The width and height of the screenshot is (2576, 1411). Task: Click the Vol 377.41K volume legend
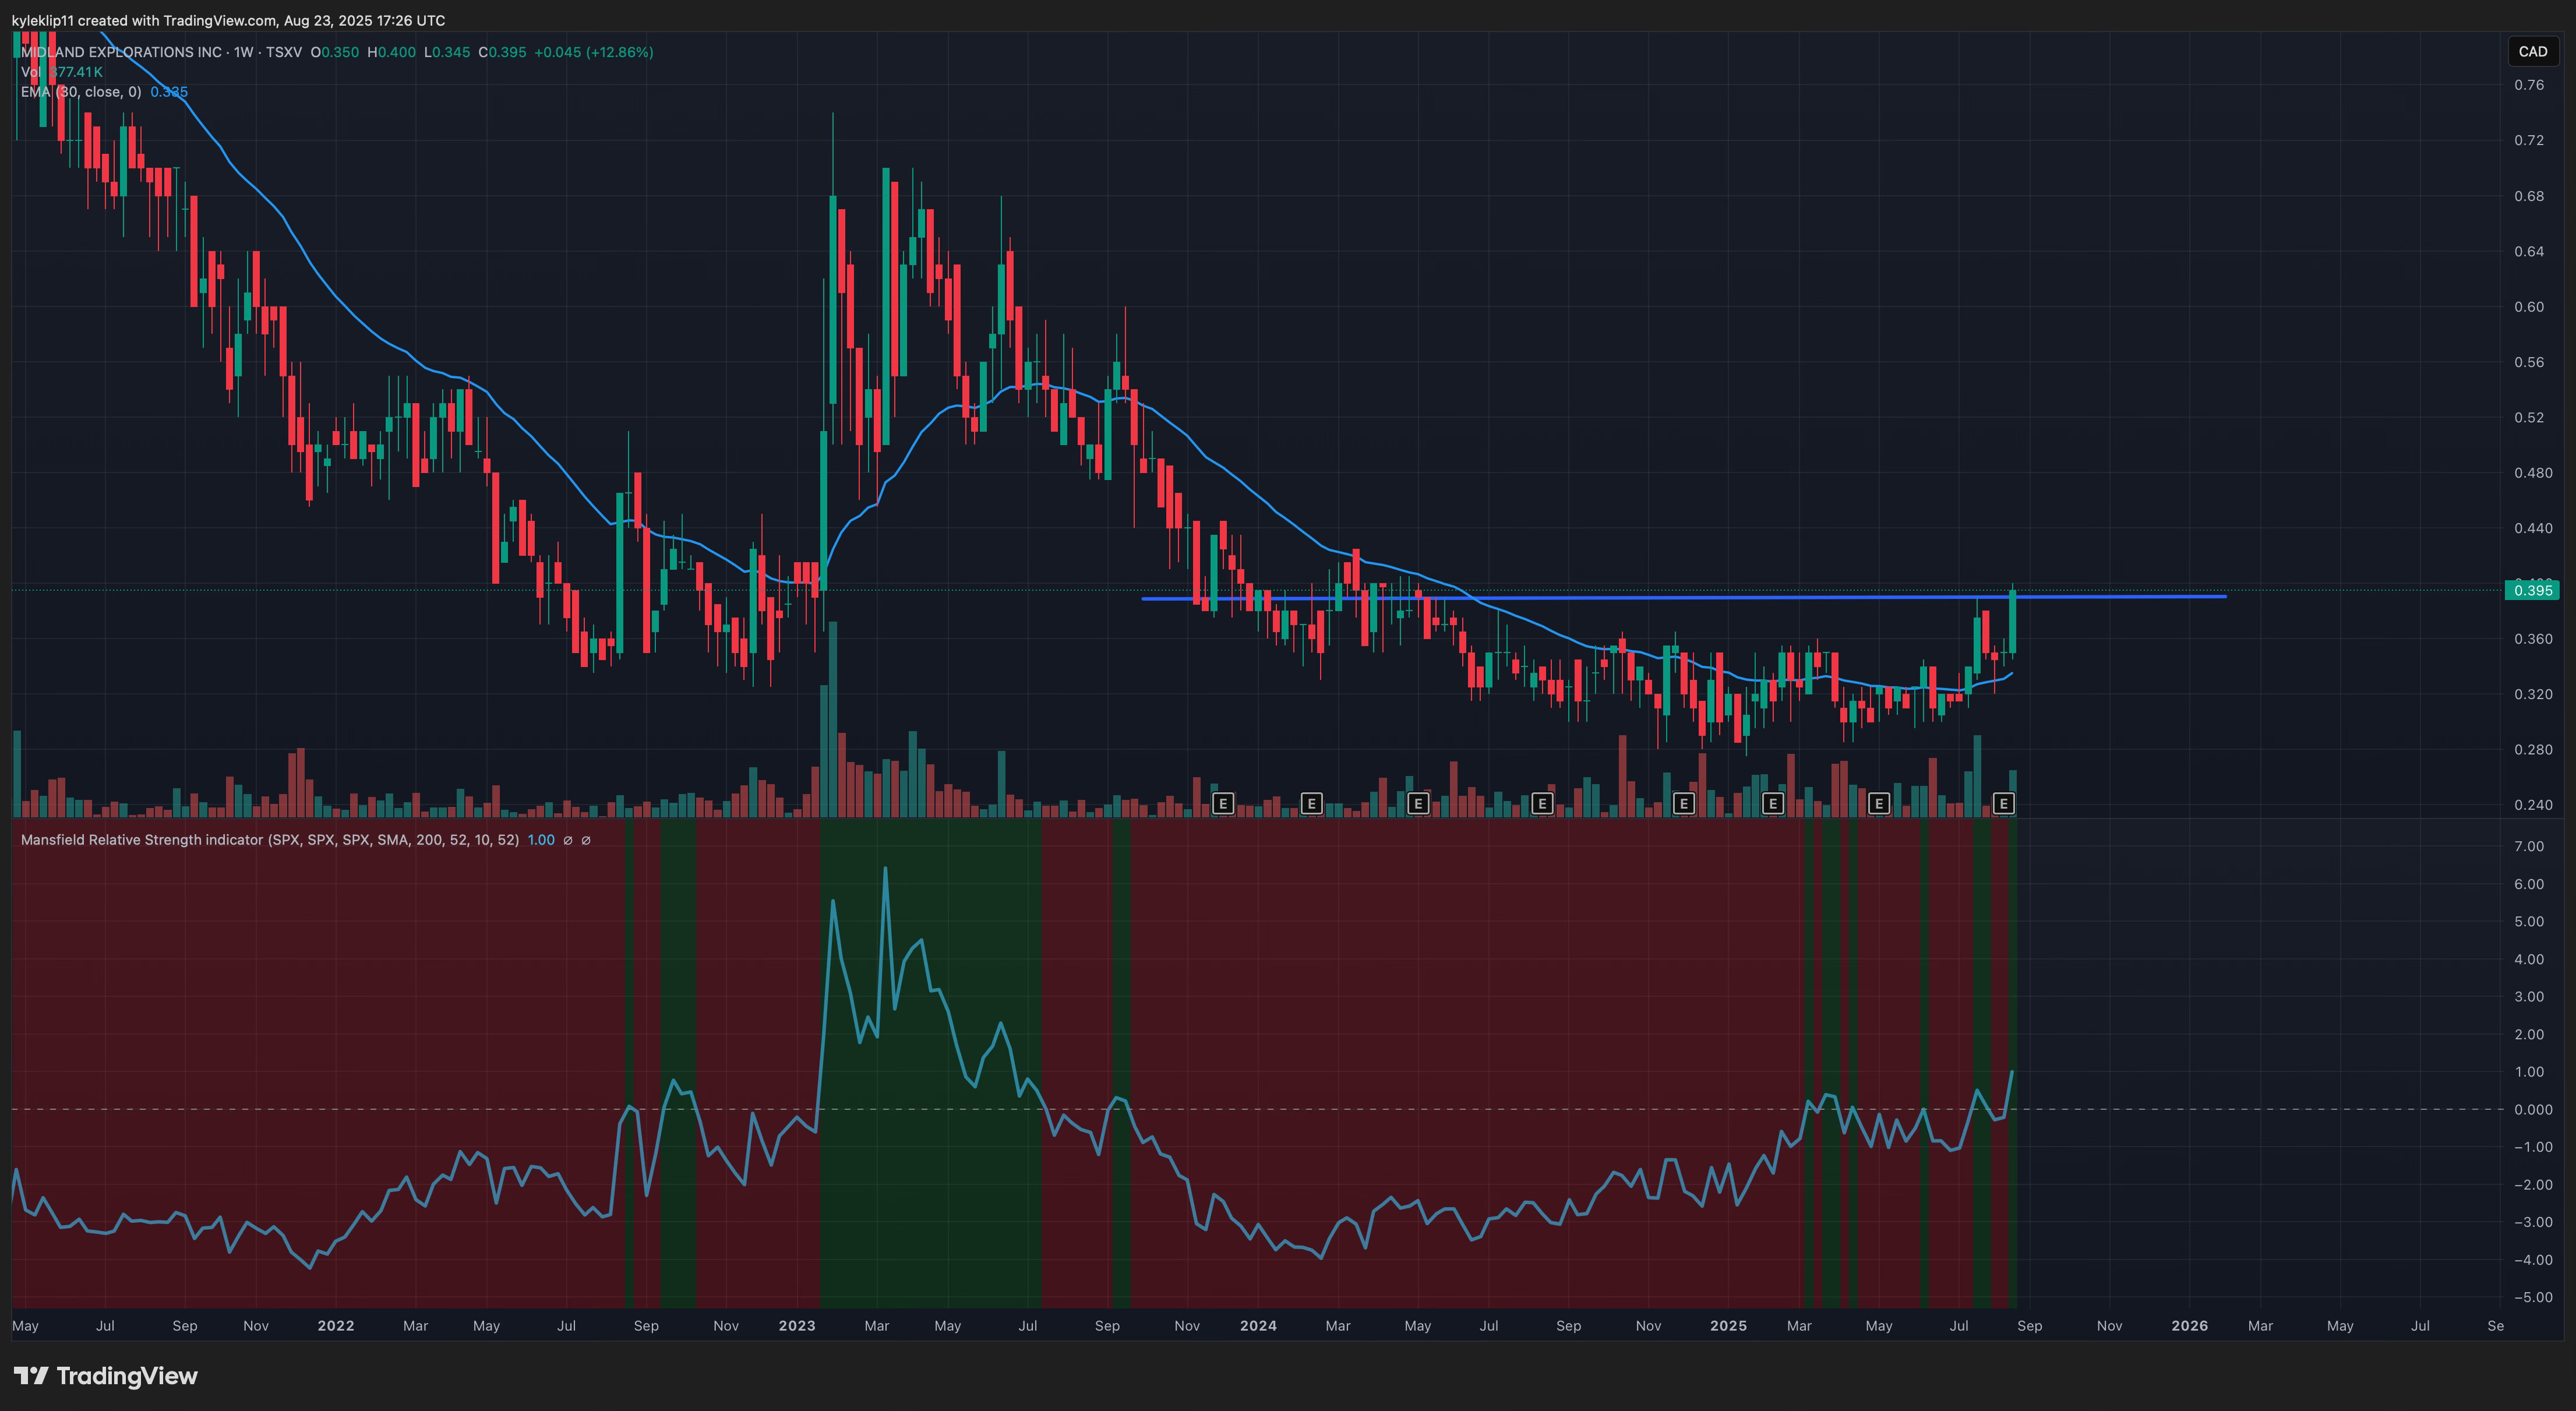click(x=62, y=72)
